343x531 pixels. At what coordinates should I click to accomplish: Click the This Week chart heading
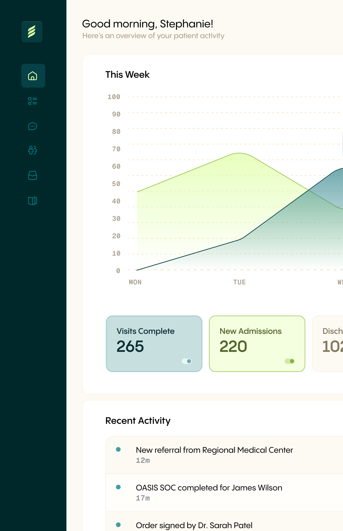[127, 75]
